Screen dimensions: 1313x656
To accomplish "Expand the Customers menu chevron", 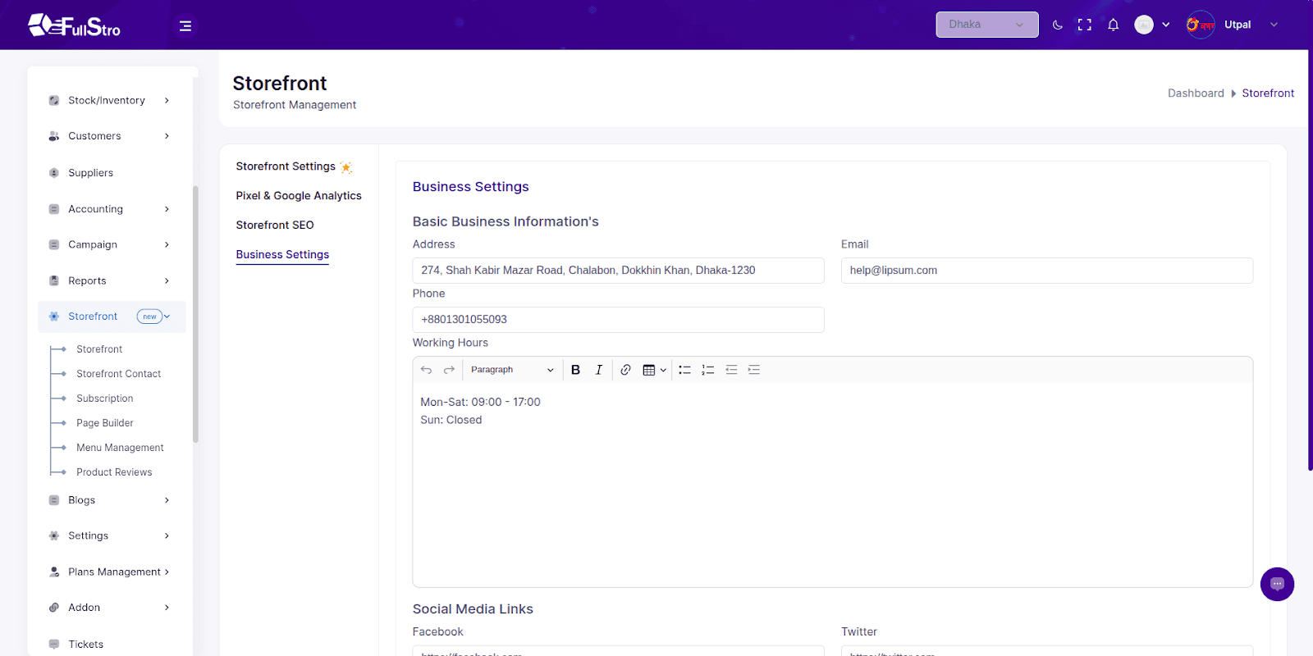I will pos(167,136).
